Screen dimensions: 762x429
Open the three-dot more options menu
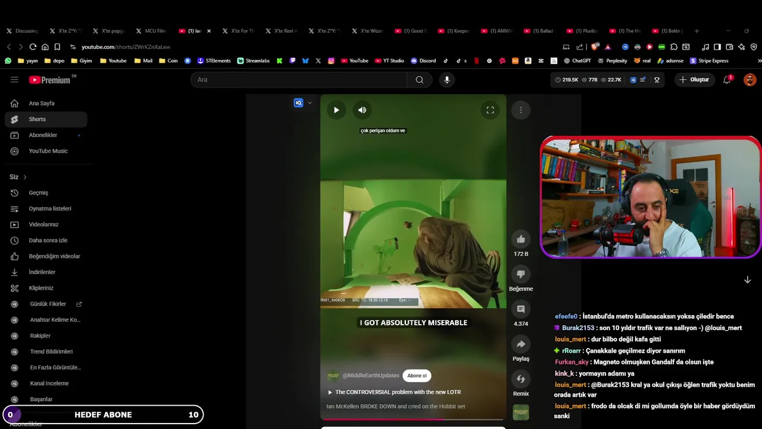[521, 110]
